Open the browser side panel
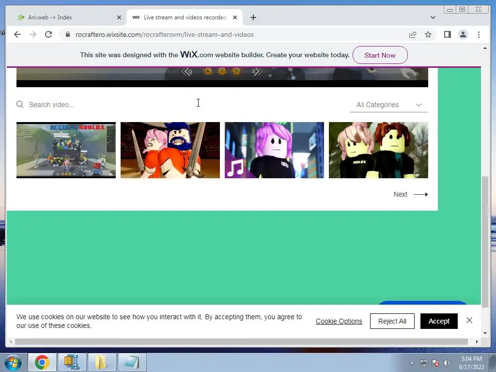This screenshot has width=496, height=372. 447,34
